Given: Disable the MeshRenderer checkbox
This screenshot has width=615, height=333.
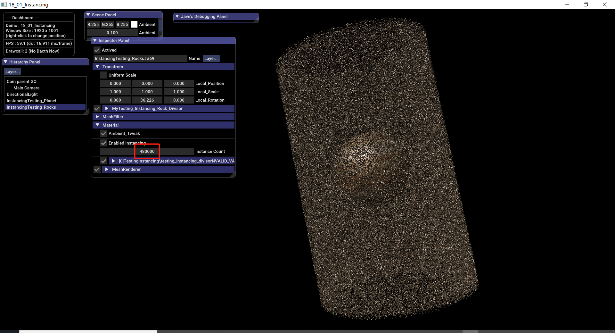Looking at the screenshot, I should click(x=97, y=169).
